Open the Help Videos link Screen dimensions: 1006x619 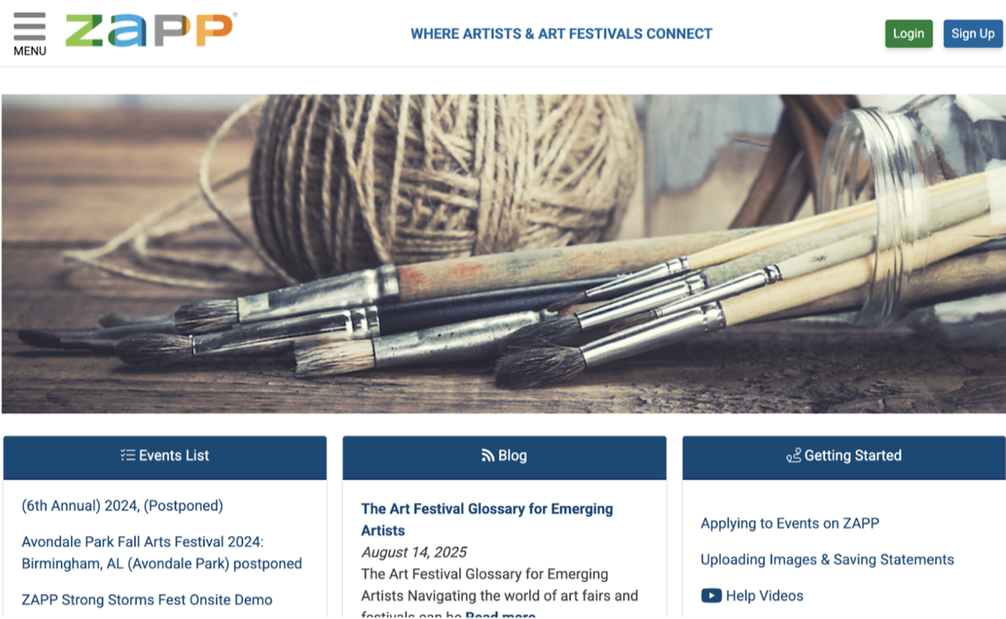[763, 596]
